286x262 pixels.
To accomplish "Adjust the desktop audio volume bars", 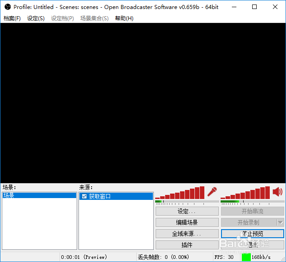I will pos(245,193).
